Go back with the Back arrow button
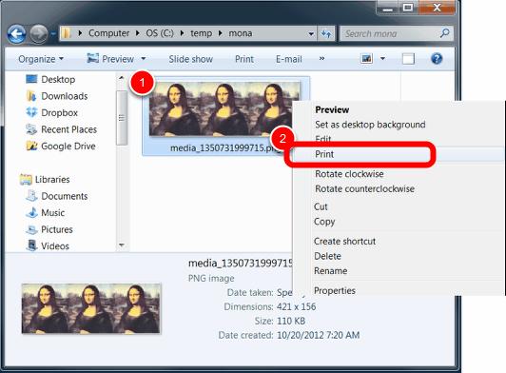This screenshot has width=506, height=373. (x=16, y=33)
